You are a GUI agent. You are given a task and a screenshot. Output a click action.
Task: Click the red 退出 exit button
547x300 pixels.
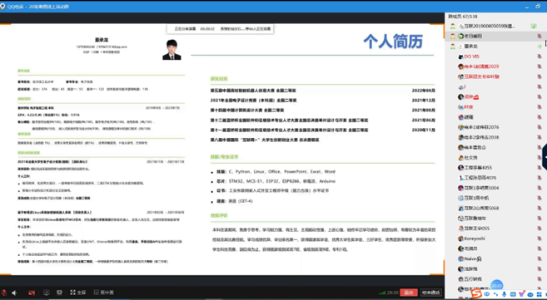point(409,293)
